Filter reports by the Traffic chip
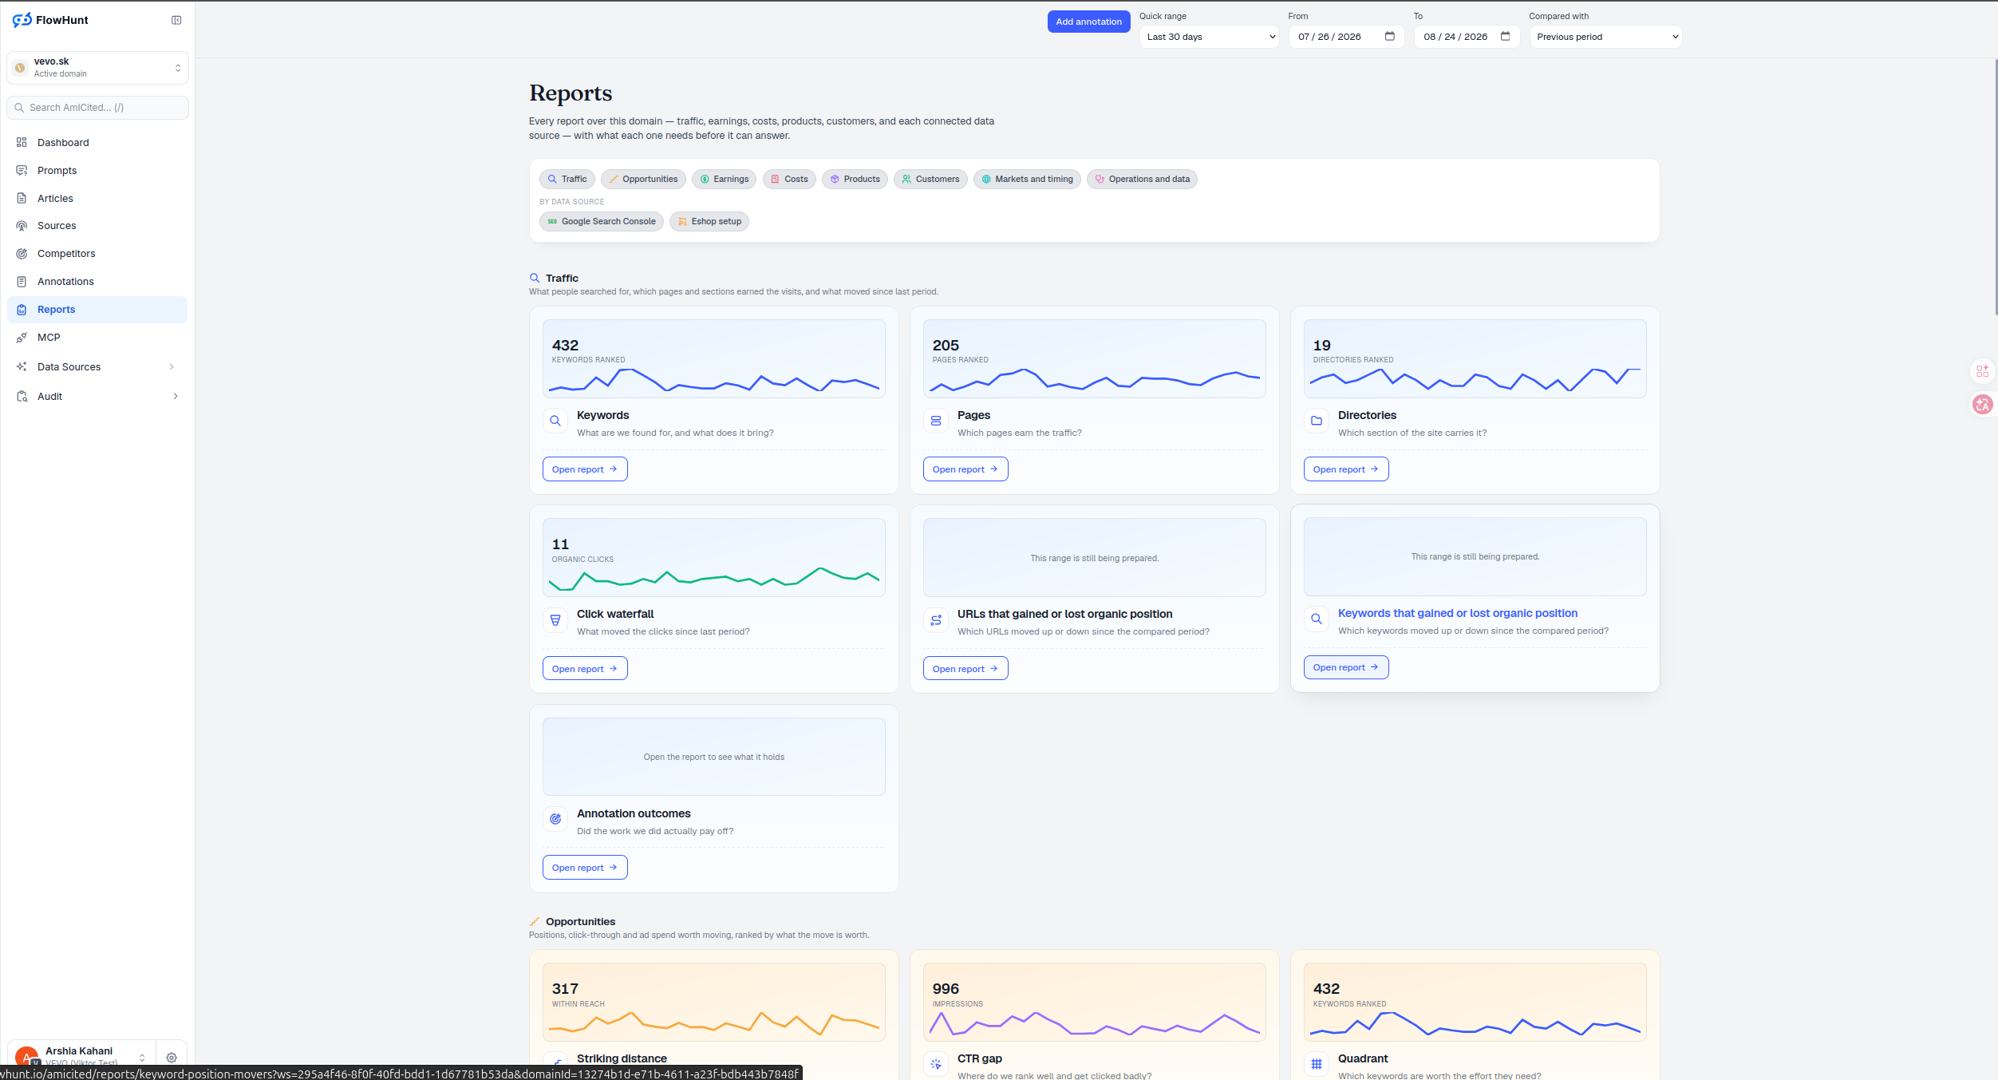Viewport: 1998px width, 1080px height. [567, 179]
